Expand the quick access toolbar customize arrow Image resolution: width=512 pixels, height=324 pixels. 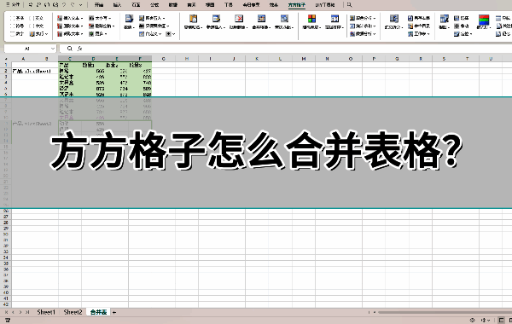(81, 5)
